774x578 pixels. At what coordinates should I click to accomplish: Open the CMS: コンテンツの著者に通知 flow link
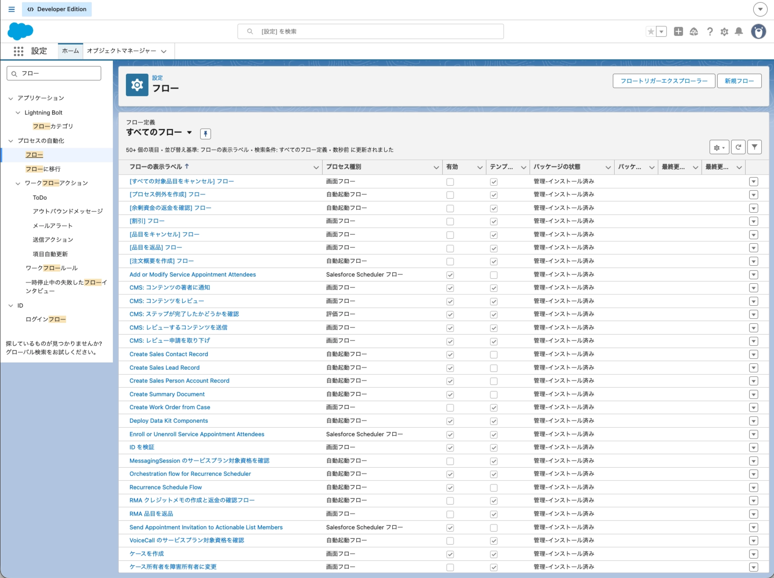(170, 287)
